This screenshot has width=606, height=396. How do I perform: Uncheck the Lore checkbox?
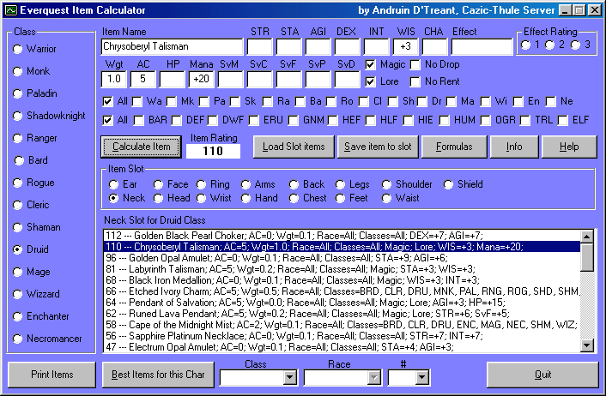[x=370, y=81]
